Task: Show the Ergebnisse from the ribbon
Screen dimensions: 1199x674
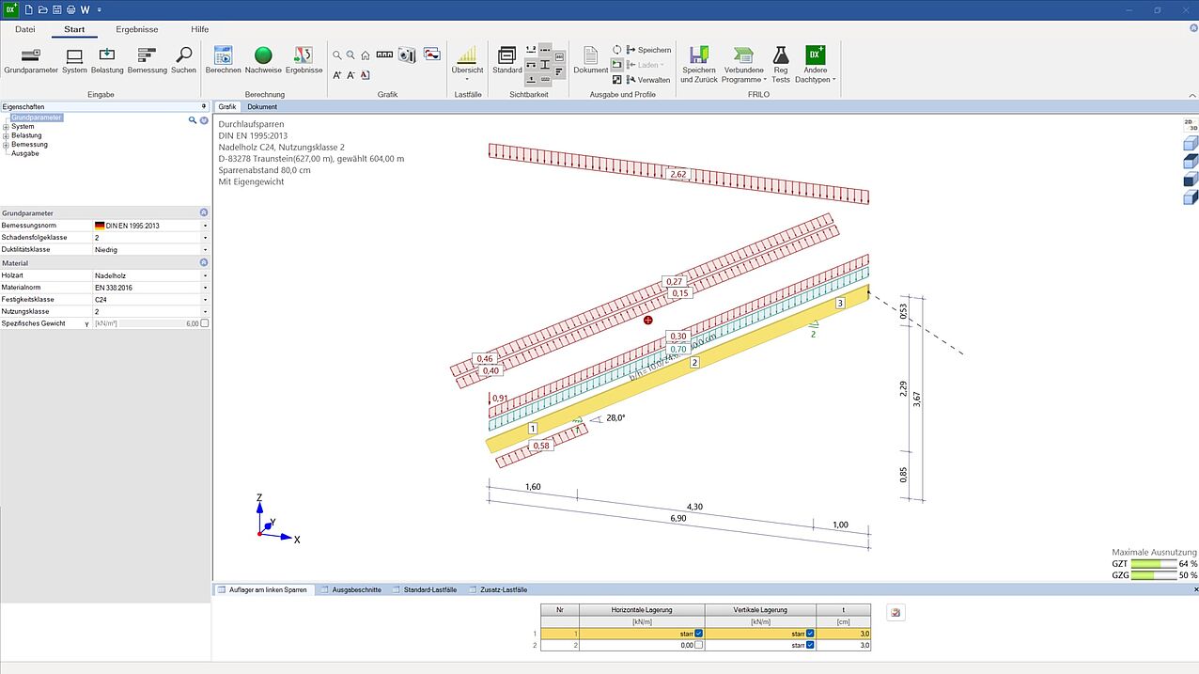Action: point(304,60)
